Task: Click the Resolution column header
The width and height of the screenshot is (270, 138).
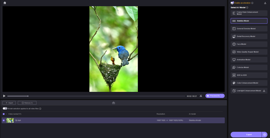Action: pyautogui.click(x=161, y=114)
